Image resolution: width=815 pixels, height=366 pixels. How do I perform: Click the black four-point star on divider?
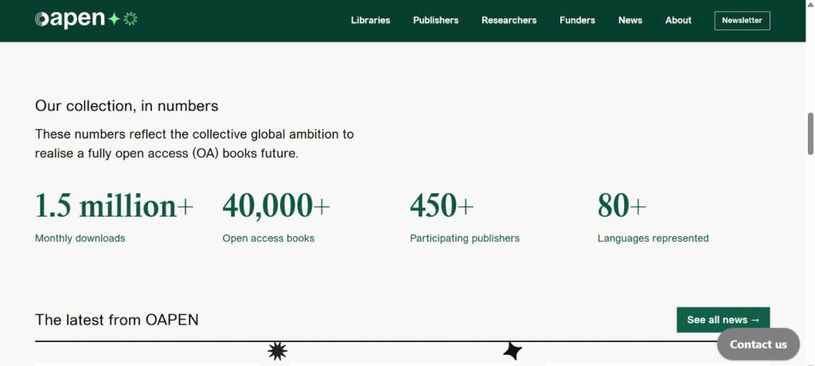tap(513, 350)
